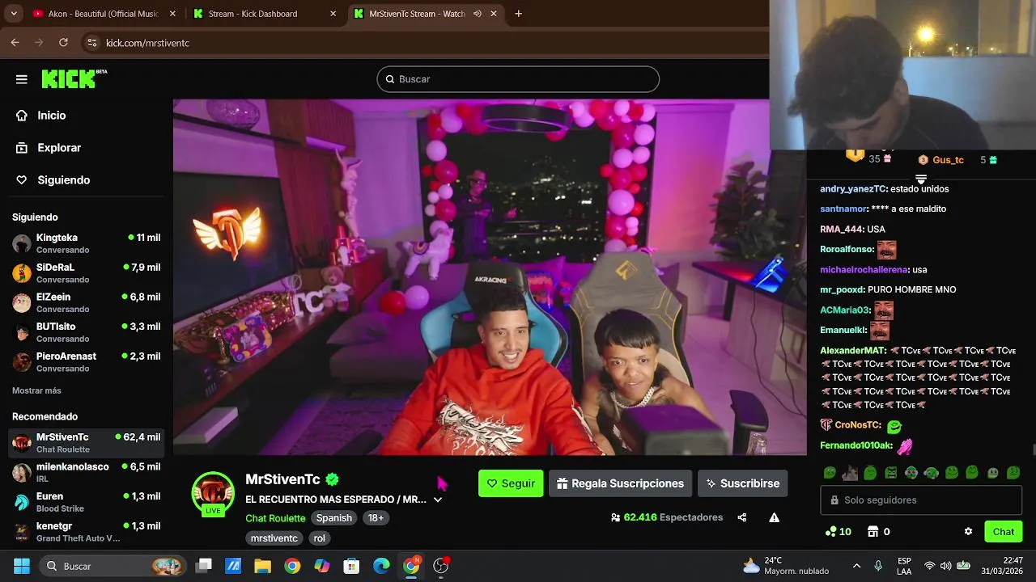1036x582 pixels.
Task: Click Gus_tc in the gifter leaderboard
Action: (x=948, y=160)
